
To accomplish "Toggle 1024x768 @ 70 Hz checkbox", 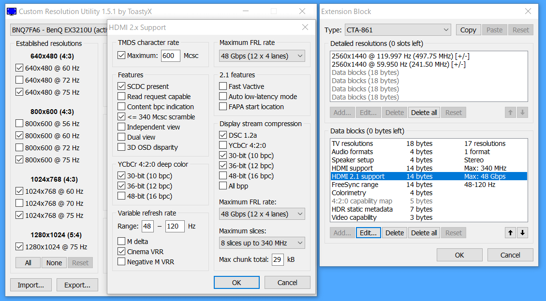I will (x=19, y=203).
